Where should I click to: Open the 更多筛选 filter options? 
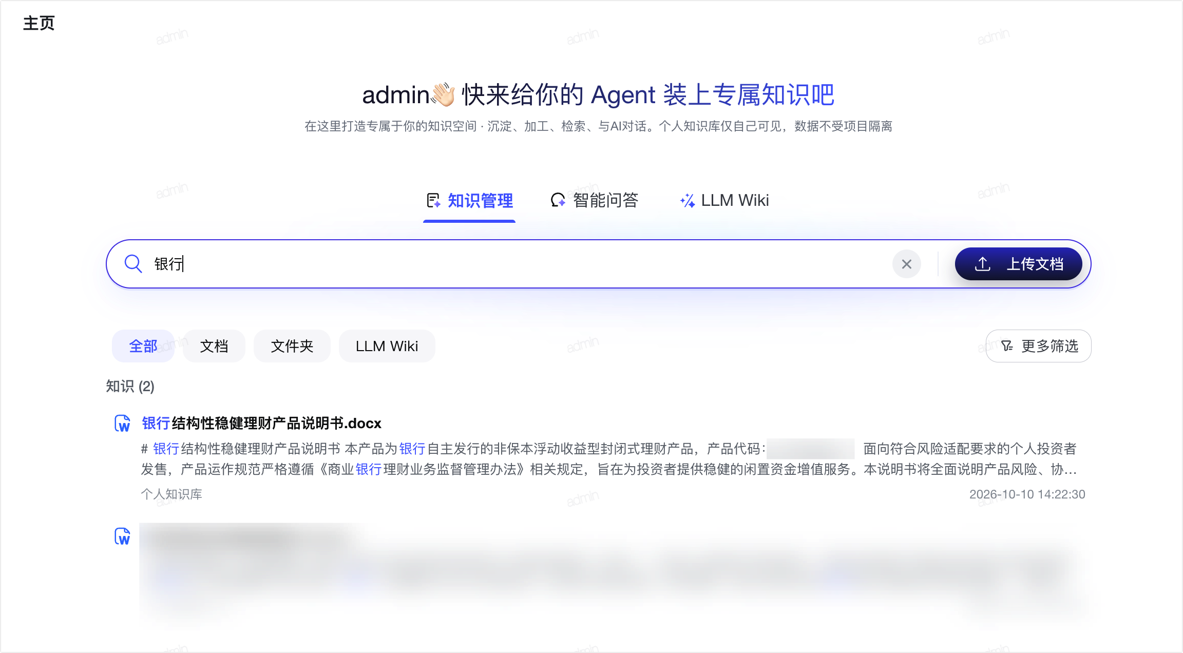point(1039,346)
